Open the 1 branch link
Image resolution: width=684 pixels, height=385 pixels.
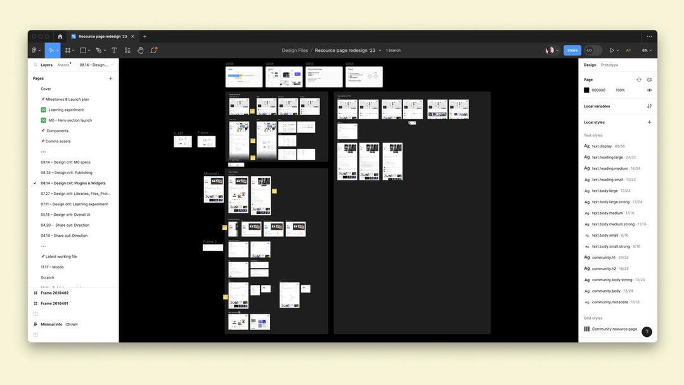point(393,50)
